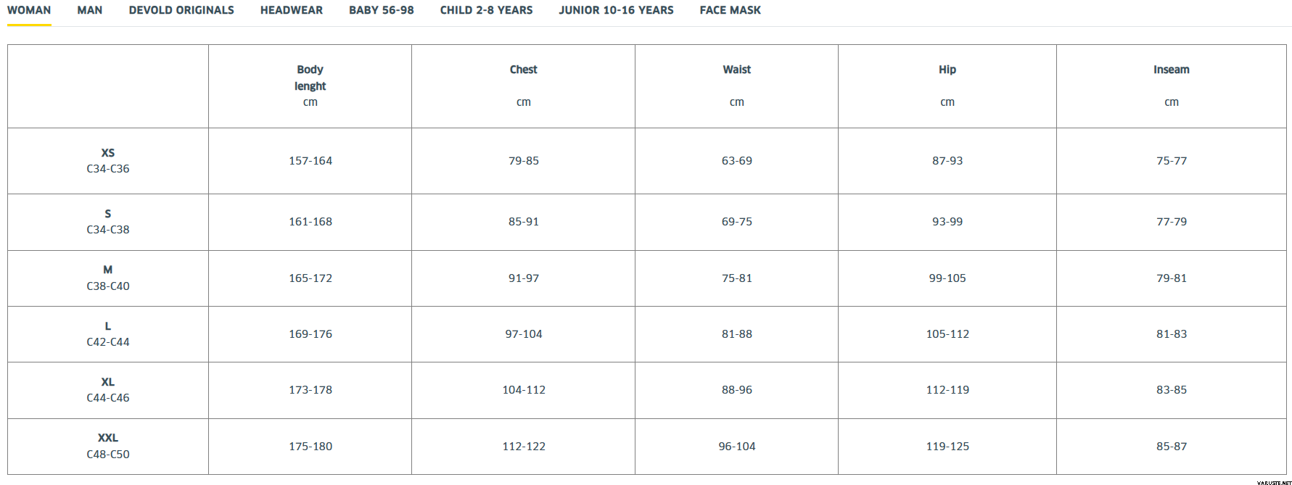
Task: Open the BABY 56-98 tab
Action: click(382, 10)
